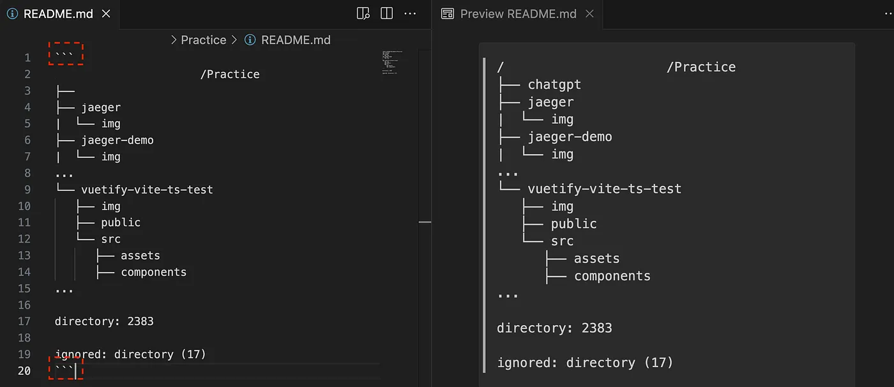Click 'assets' in the preview pane

(x=597, y=259)
